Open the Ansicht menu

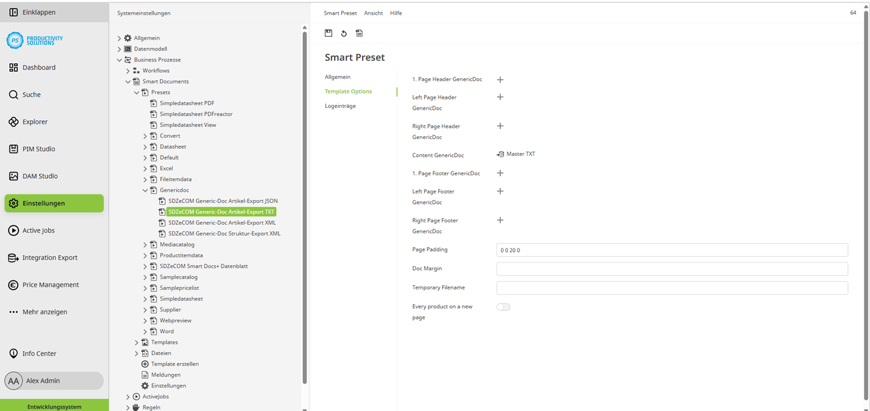[x=373, y=13]
